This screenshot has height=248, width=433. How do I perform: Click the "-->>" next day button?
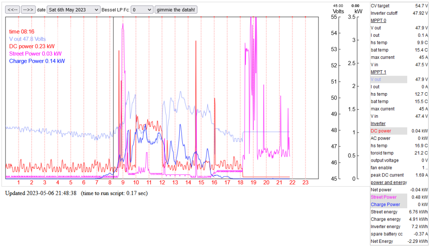tap(28, 9)
